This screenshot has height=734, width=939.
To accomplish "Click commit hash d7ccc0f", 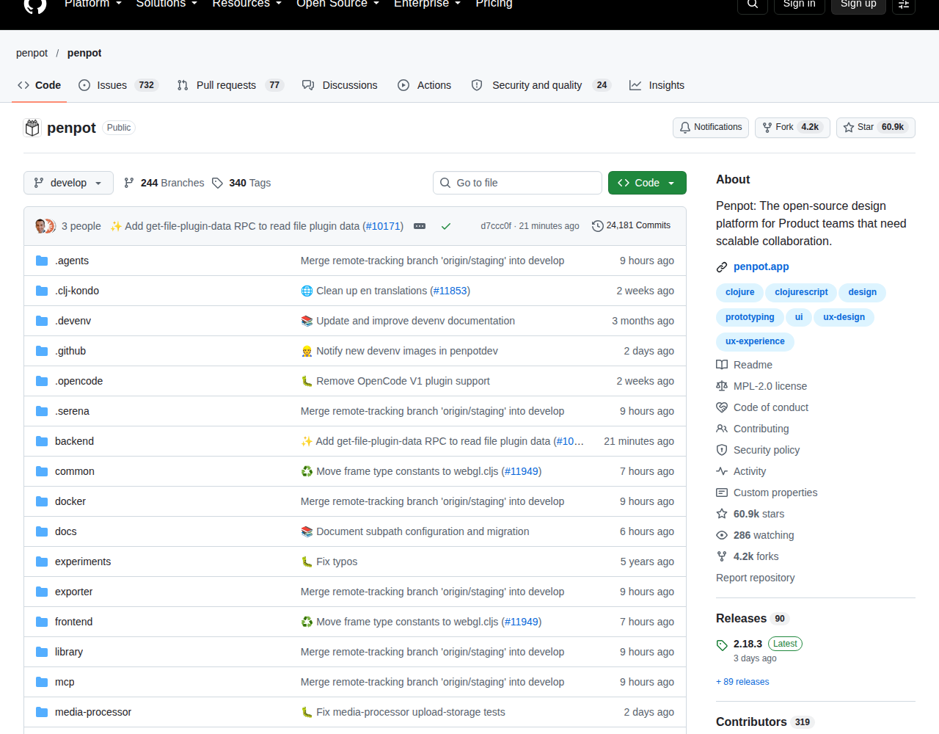I will (x=496, y=226).
